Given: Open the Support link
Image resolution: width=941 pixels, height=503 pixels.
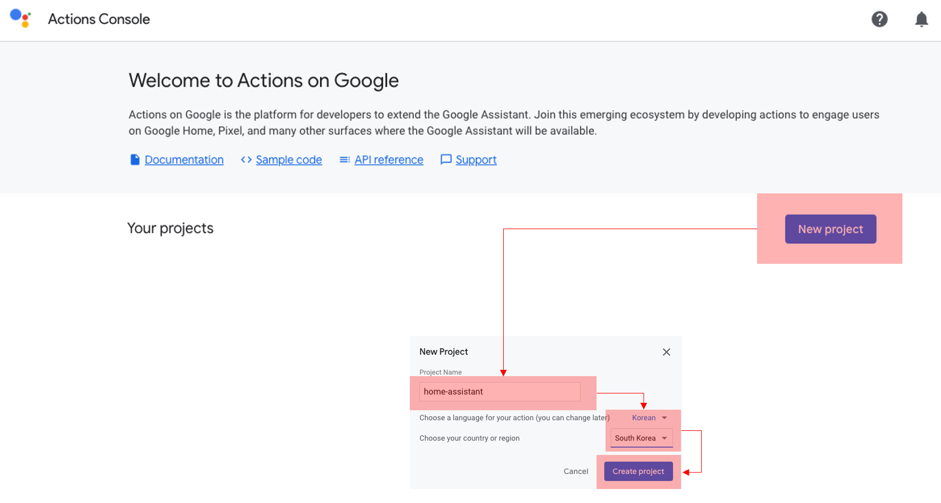Looking at the screenshot, I should pos(476,160).
